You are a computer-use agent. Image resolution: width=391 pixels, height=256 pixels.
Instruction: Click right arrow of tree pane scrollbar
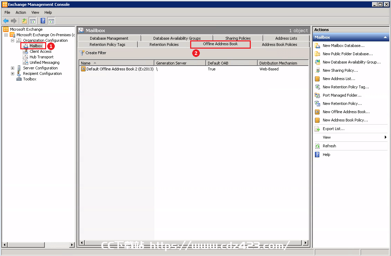pyautogui.click(x=72, y=245)
